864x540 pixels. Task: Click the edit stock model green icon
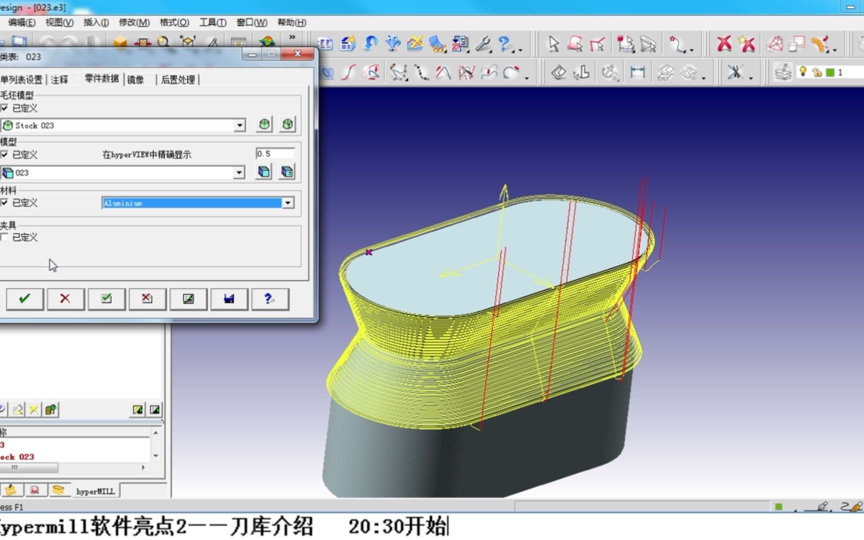click(287, 124)
